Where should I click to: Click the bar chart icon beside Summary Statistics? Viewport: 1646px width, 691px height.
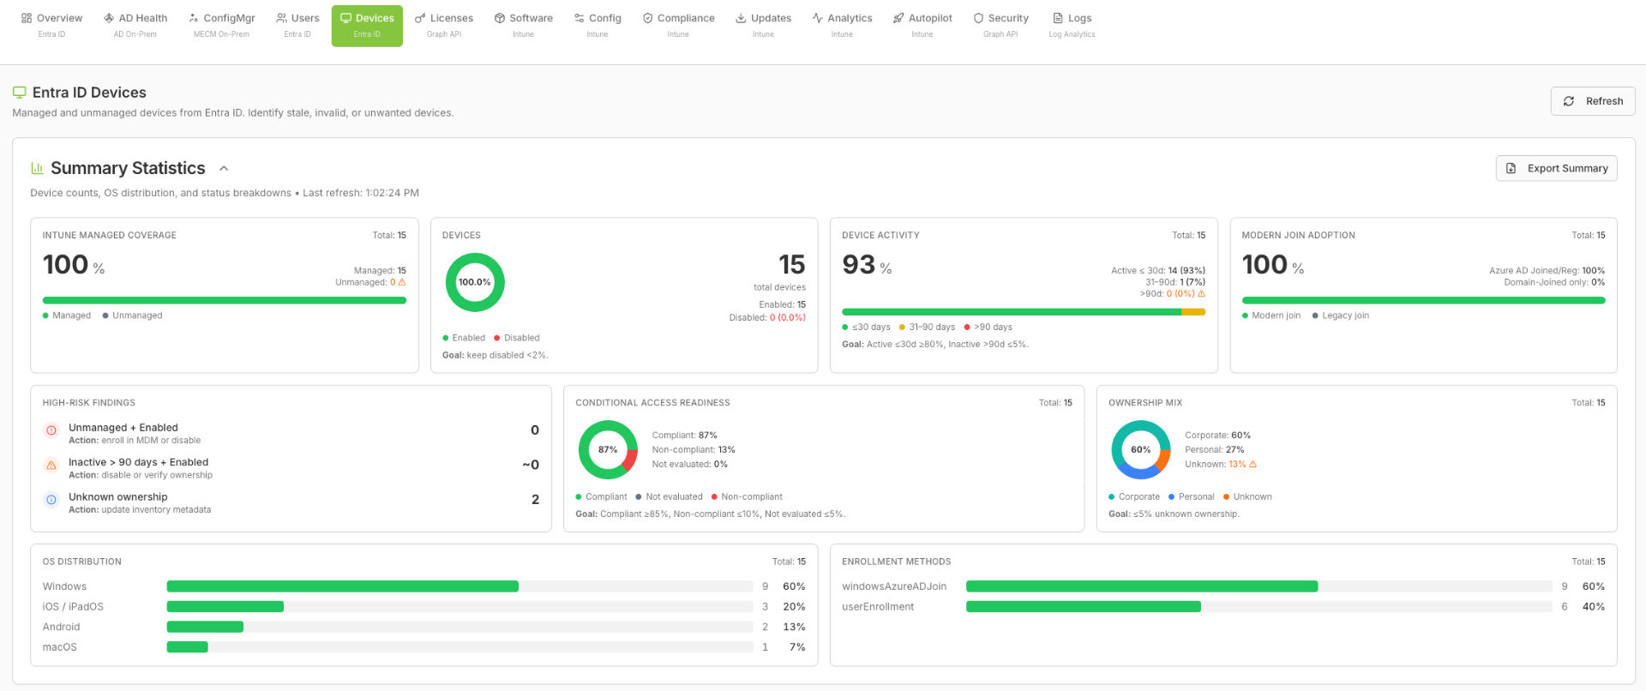(x=37, y=168)
